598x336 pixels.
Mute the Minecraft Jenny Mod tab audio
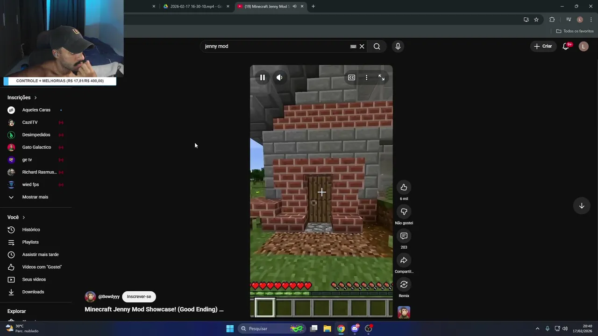294,7
